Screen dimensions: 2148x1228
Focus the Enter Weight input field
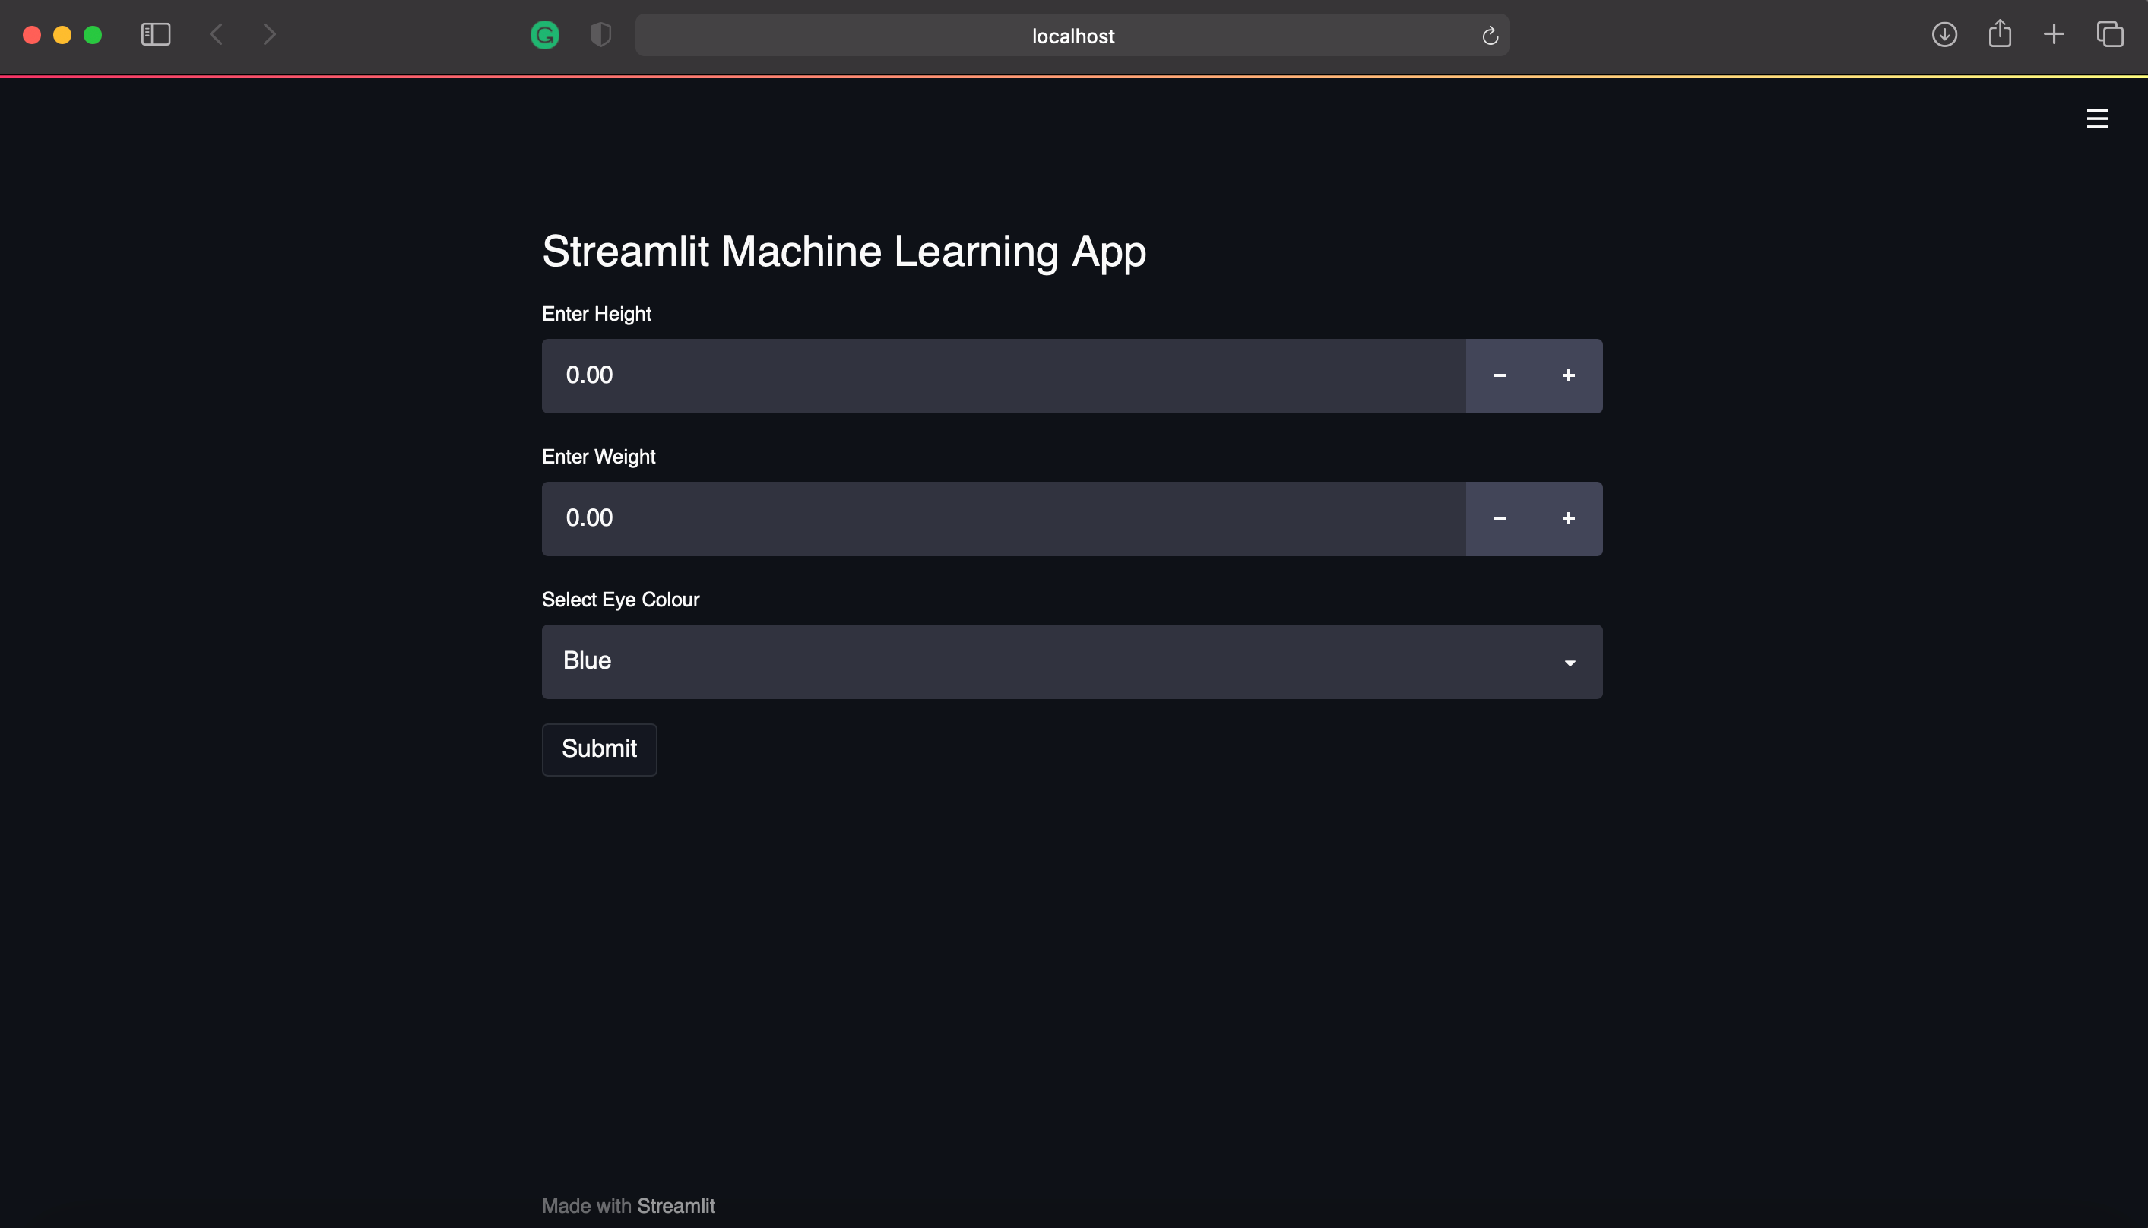tap(1002, 519)
